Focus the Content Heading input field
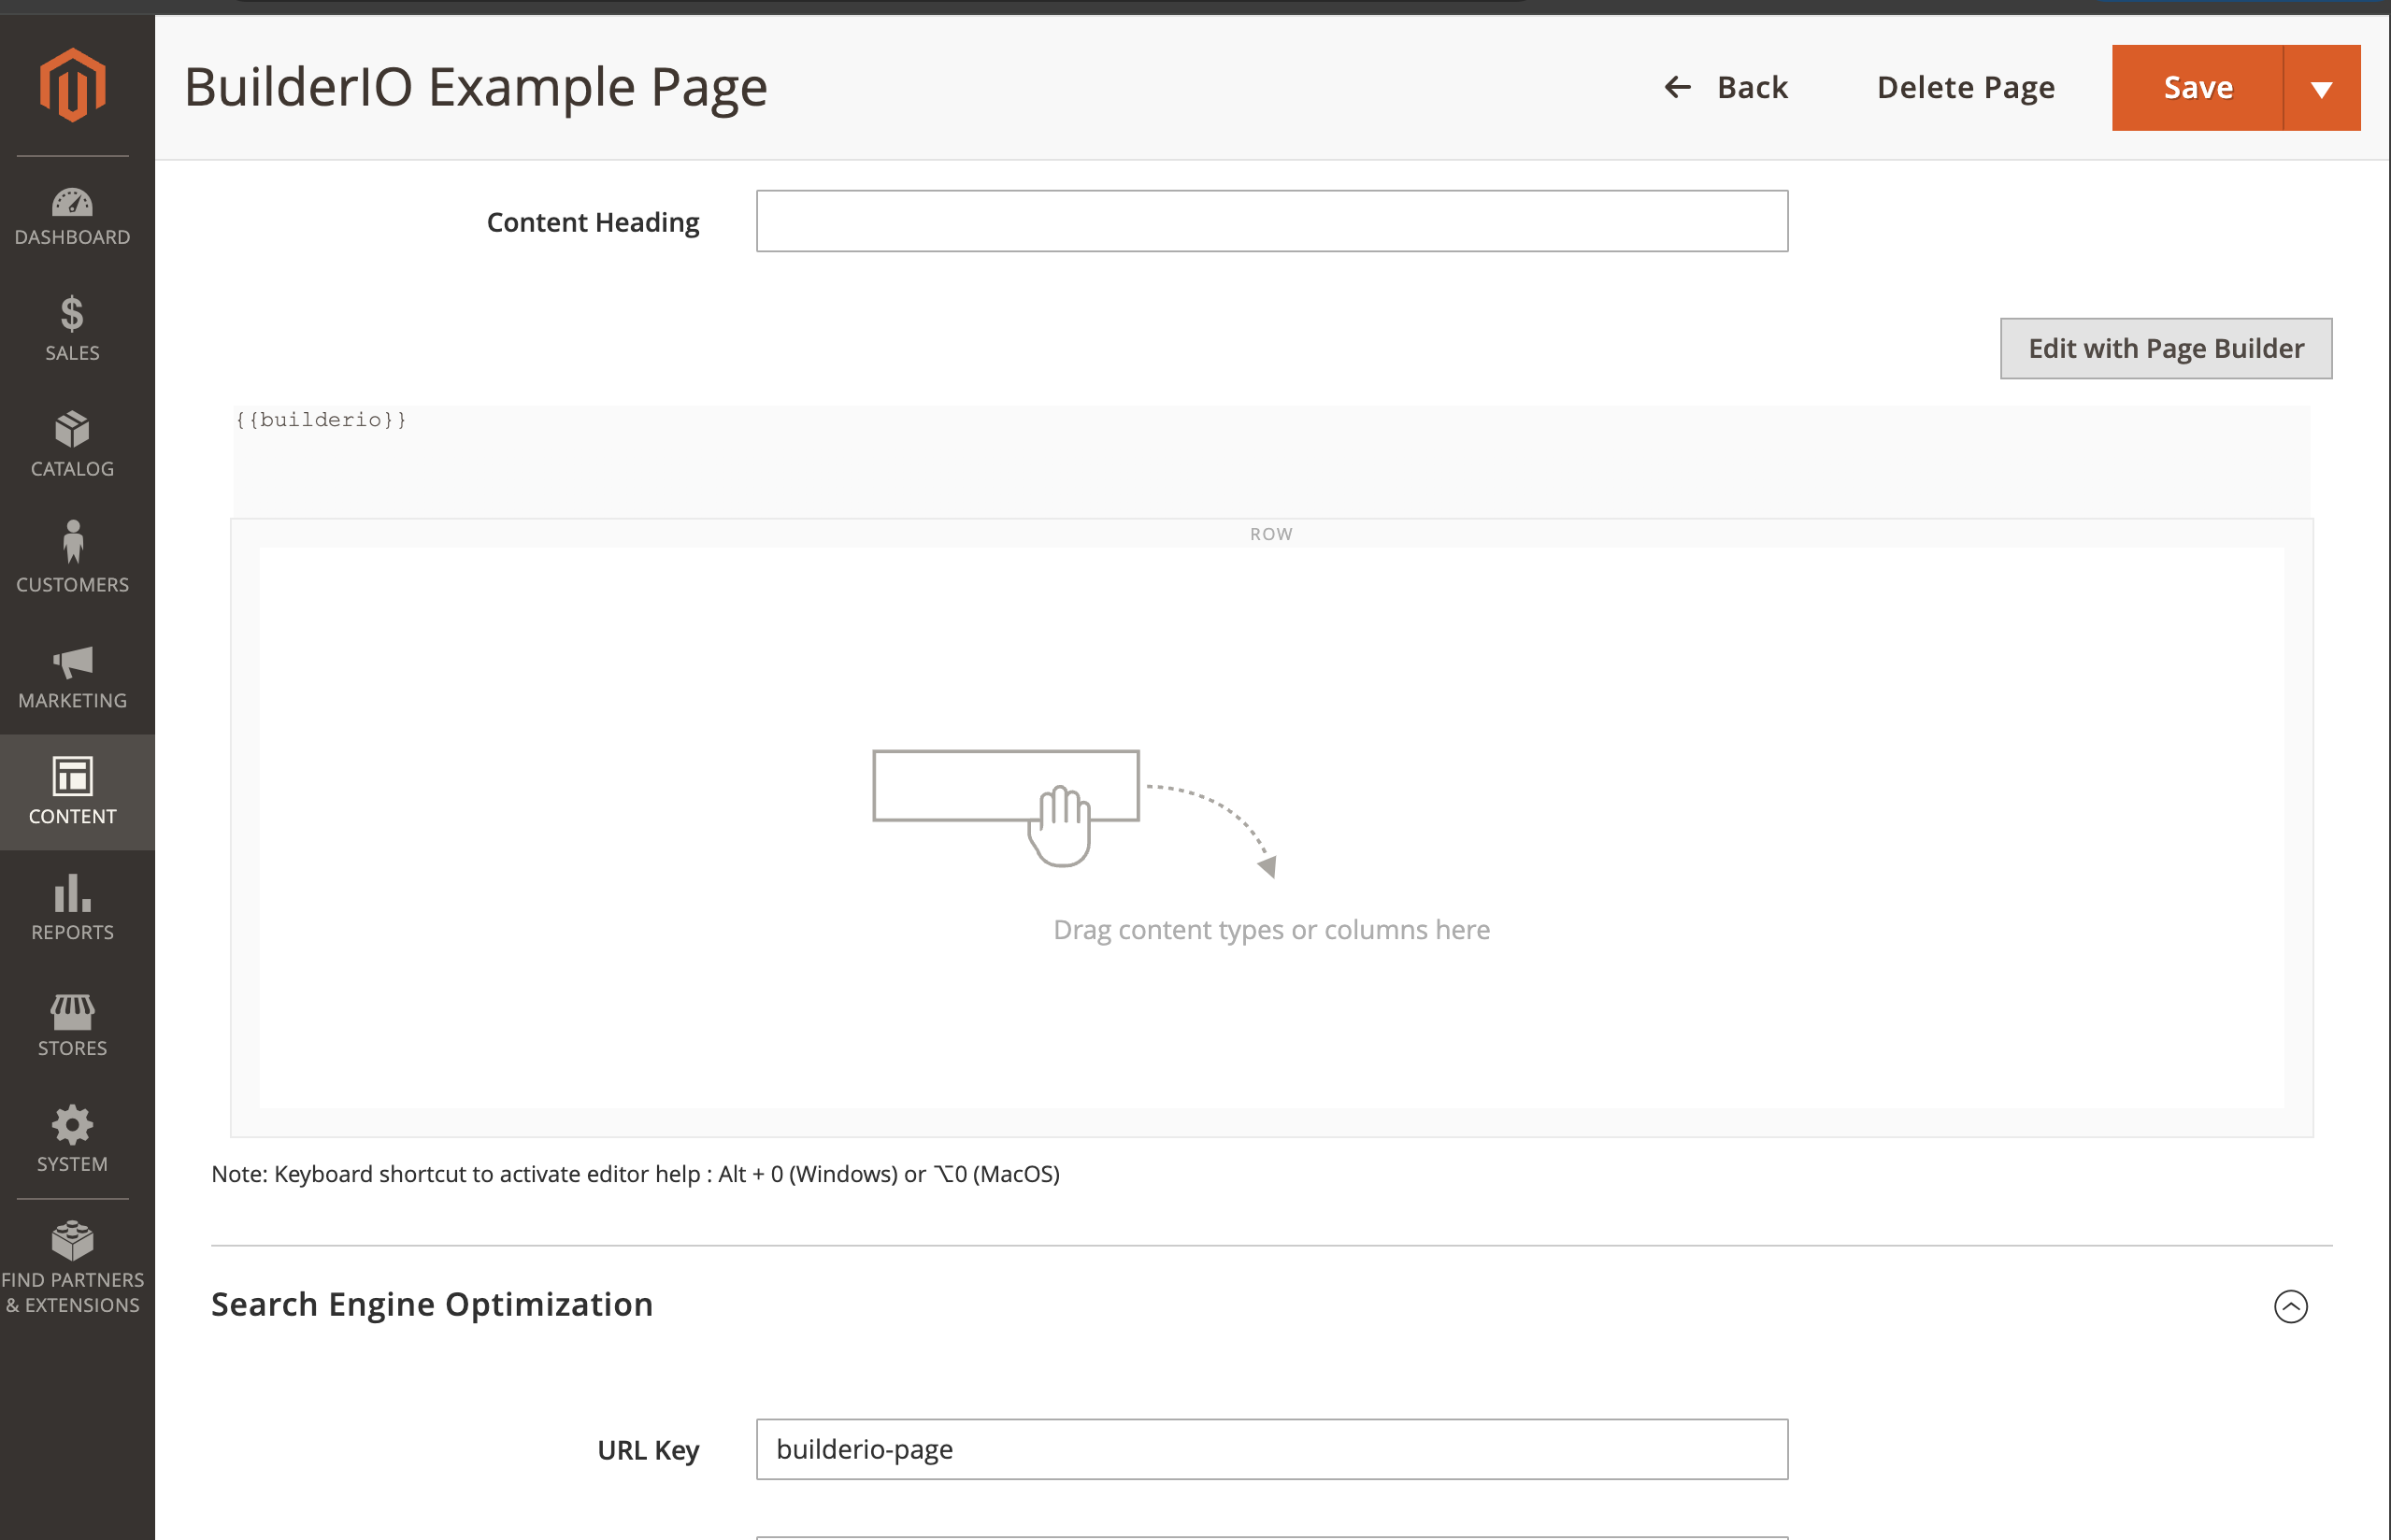Screen dimensions: 2391x1540 (1271, 221)
